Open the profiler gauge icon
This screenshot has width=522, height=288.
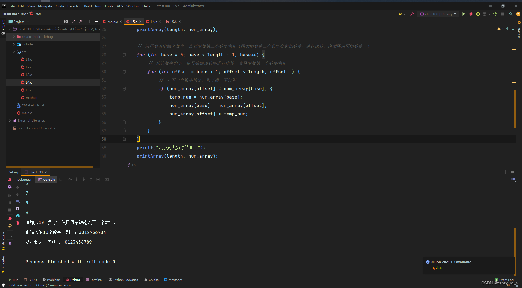(484, 14)
